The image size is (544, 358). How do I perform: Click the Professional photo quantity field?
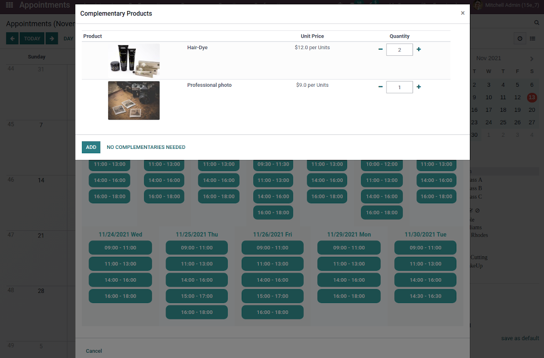click(399, 87)
